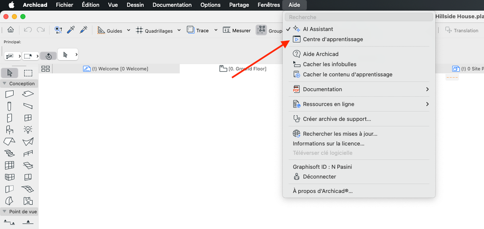Select the Wall tool in Conception toolbox
The width and height of the screenshot is (484, 229).
[x=9, y=94]
